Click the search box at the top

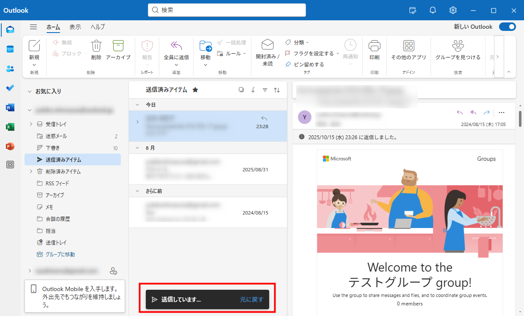227,10
